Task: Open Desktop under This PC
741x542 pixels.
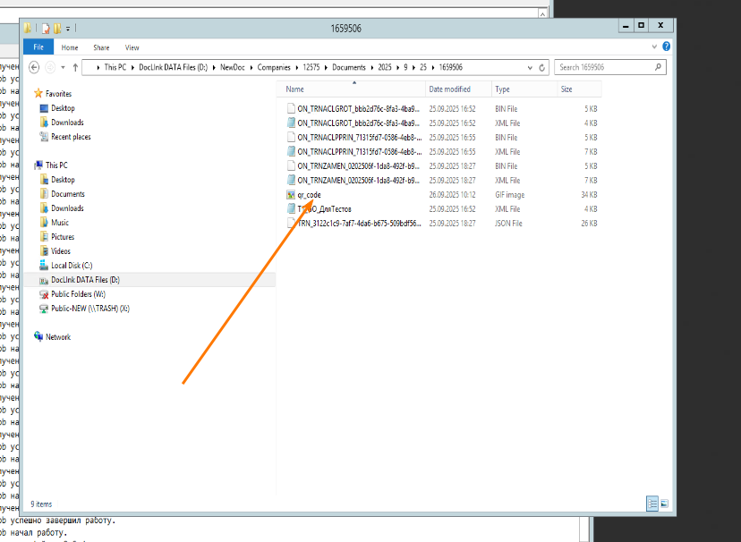Action: 63,180
